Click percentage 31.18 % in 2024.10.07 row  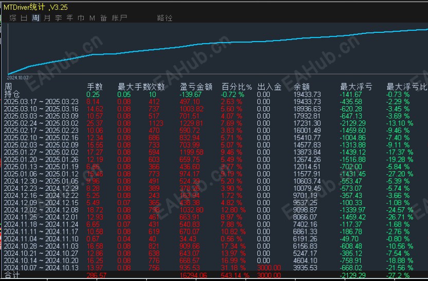tap(233, 268)
